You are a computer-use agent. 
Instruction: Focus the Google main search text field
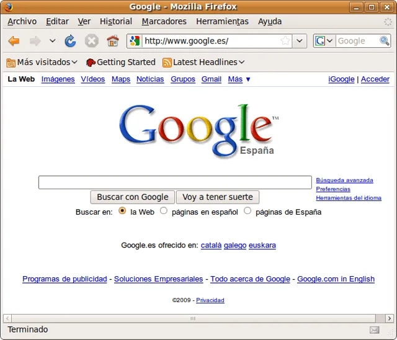[175, 182]
